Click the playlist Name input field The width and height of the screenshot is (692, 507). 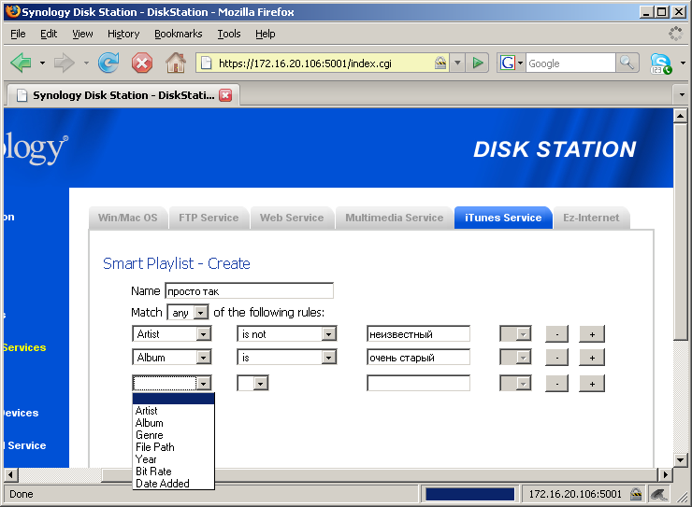[250, 290]
